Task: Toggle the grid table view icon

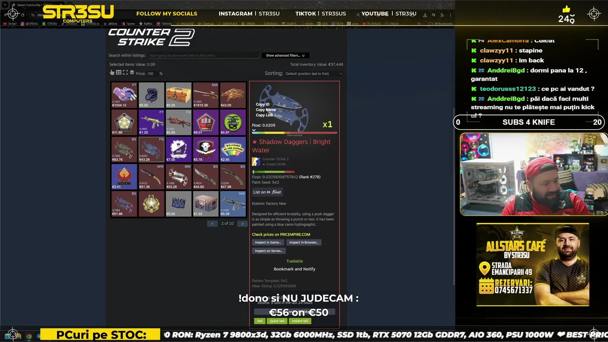Action: tap(119, 73)
